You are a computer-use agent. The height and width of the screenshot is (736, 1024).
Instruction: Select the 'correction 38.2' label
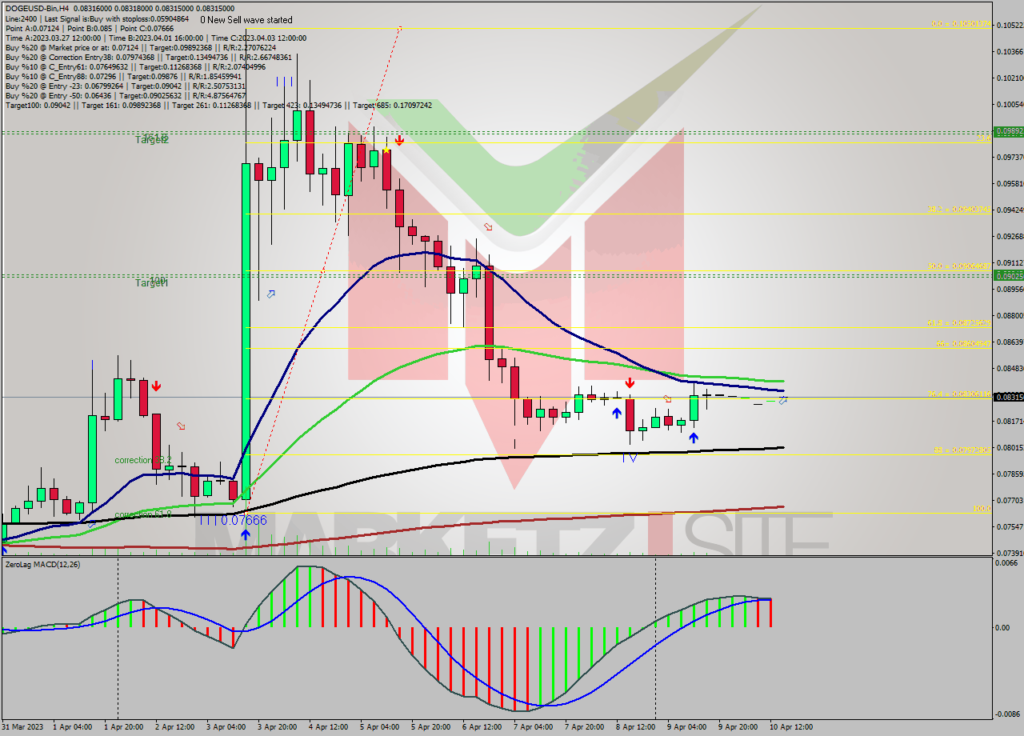[142, 460]
